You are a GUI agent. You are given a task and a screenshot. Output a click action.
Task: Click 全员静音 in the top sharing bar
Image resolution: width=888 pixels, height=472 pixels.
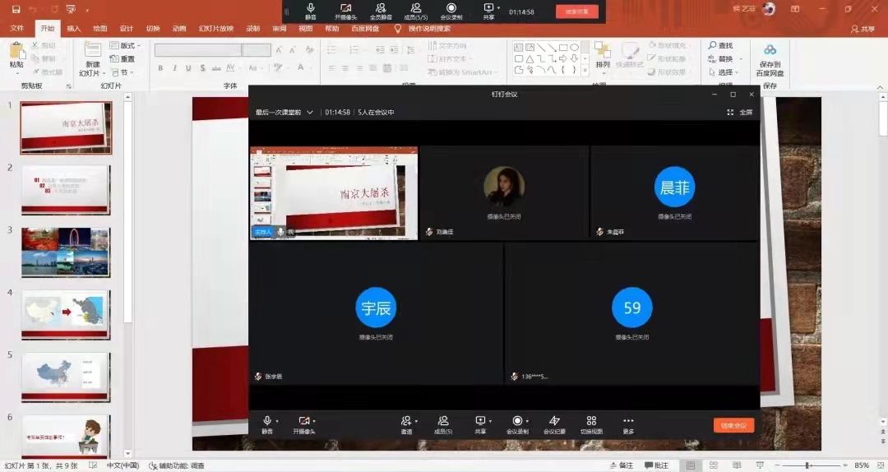coord(381,11)
